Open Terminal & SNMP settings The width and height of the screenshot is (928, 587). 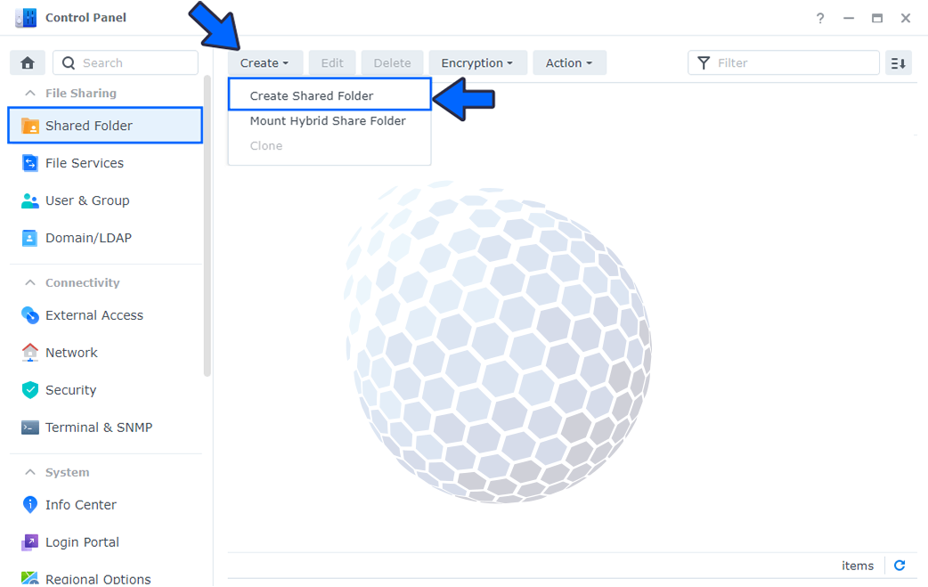(29, 428)
